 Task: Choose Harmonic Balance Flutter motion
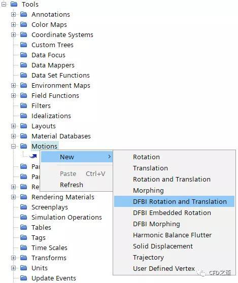[172, 235]
